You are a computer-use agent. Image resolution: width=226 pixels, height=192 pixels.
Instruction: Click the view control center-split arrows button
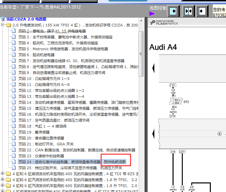pos(188,11)
